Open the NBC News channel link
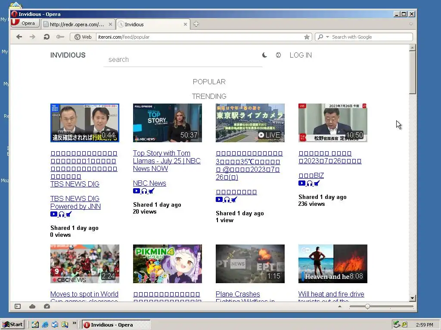The image size is (441, 330). point(149,183)
